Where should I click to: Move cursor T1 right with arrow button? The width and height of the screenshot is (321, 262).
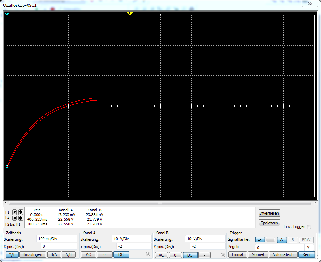[20, 212]
